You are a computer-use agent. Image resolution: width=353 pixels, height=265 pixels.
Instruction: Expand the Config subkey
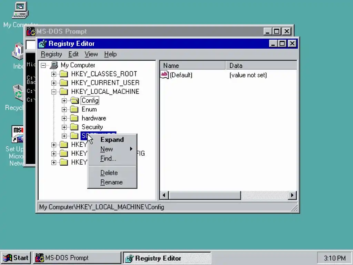tap(64, 101)
